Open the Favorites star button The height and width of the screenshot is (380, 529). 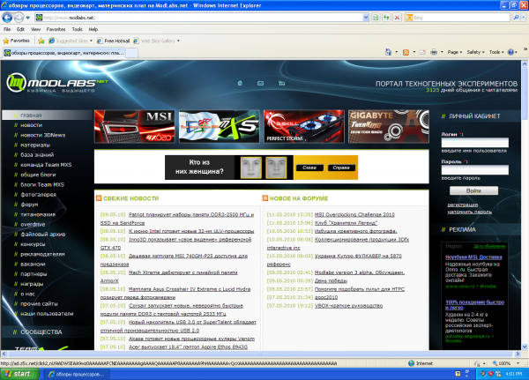[x=16, y=41]
